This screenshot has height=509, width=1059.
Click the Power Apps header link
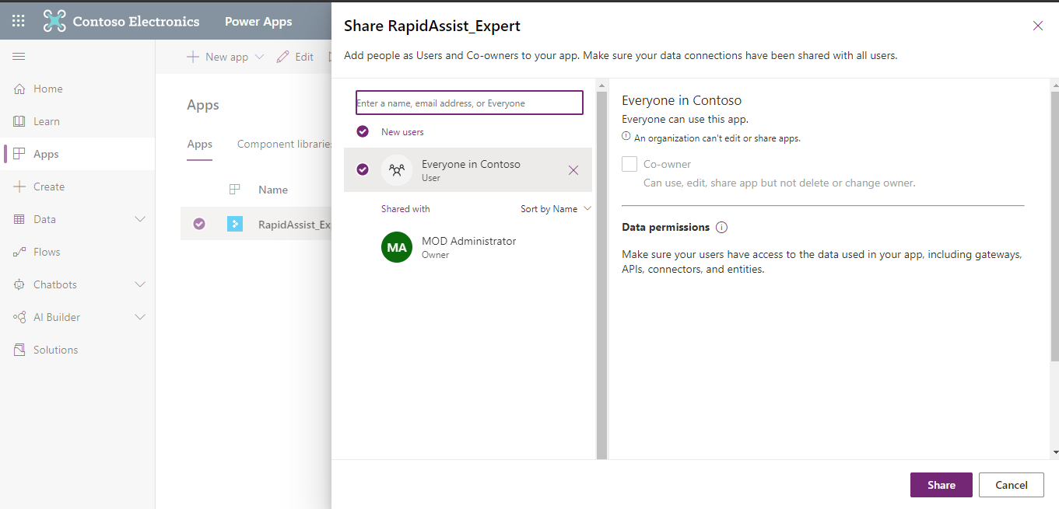coord(258,22)
